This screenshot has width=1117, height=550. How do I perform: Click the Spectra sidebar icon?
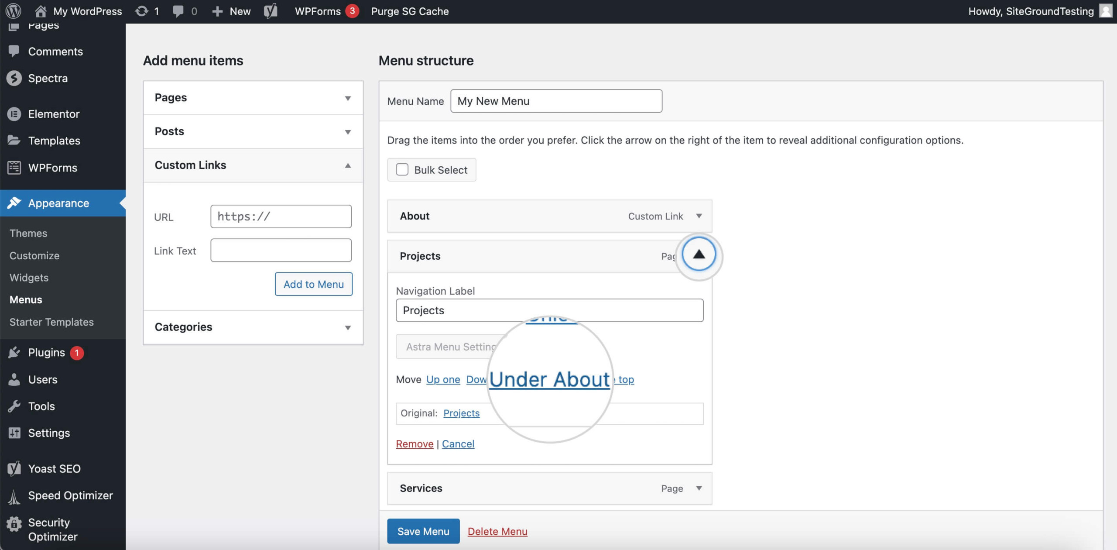click(x=14, y=78)
